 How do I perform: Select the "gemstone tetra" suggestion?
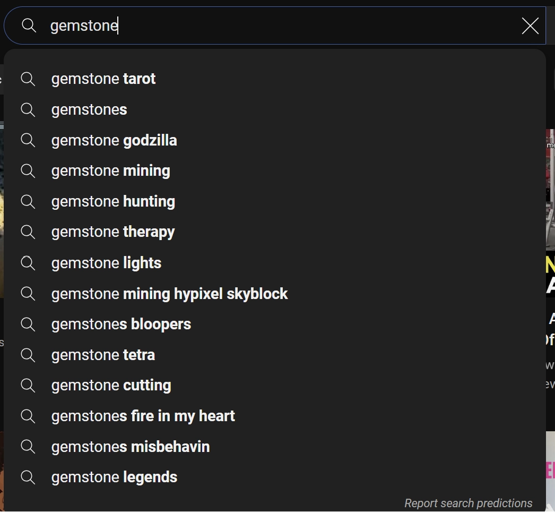click(x=103, y=354)
